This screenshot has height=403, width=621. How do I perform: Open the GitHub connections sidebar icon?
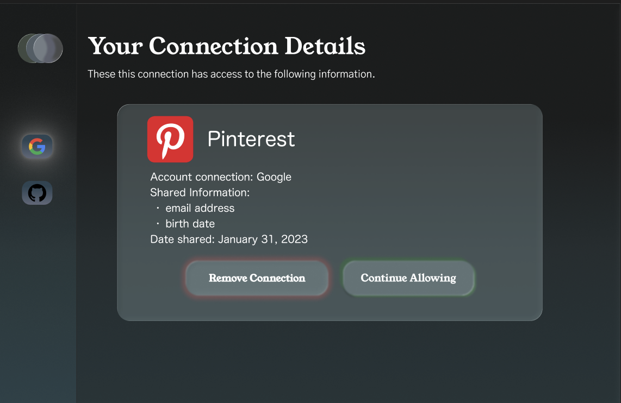coord(37,193)
